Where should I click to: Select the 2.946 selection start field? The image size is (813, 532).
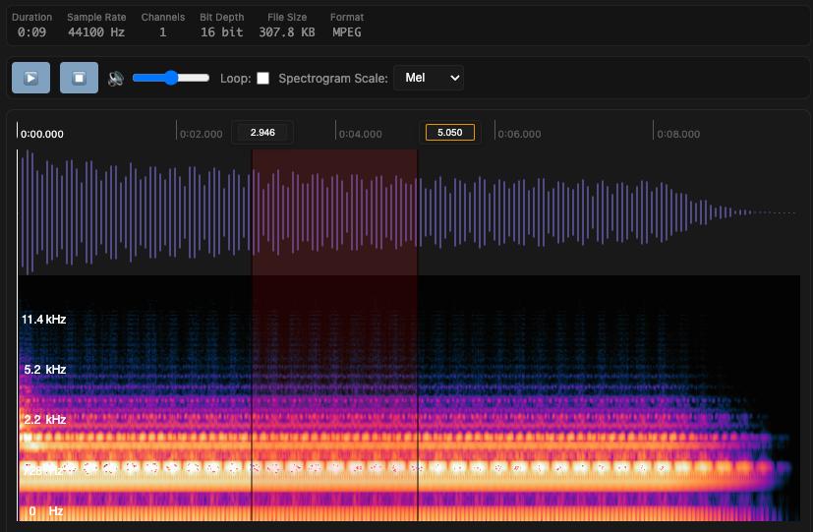pyautogui.click(x=262, y=132)
